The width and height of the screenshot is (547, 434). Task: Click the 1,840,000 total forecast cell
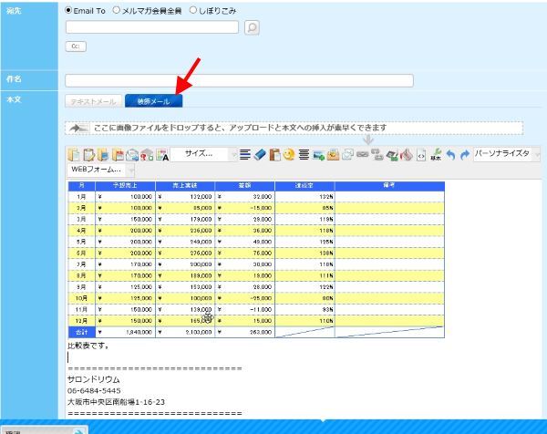click(125, 332)
